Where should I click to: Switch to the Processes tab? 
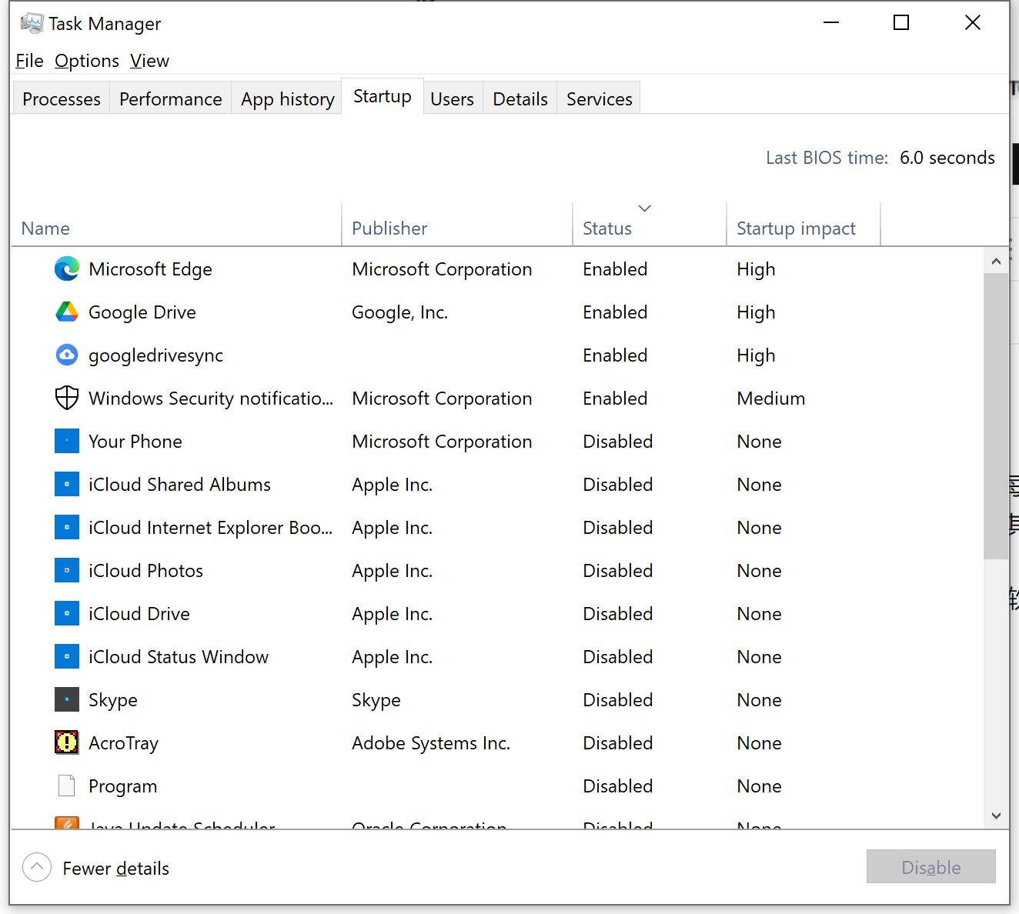62,98
